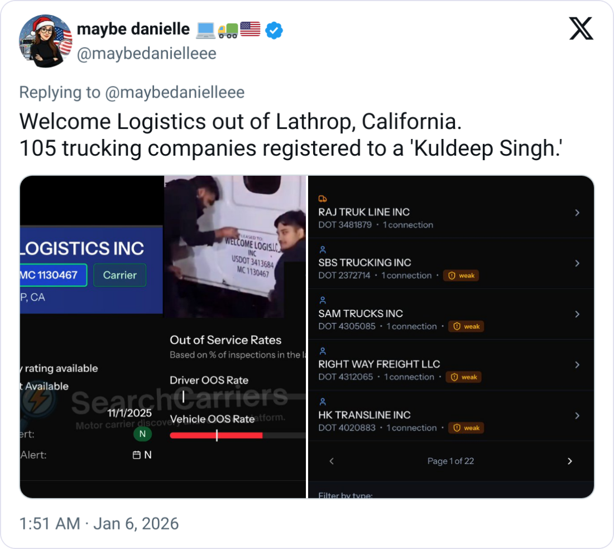Select the Carrier tag

tap(119, 275)
